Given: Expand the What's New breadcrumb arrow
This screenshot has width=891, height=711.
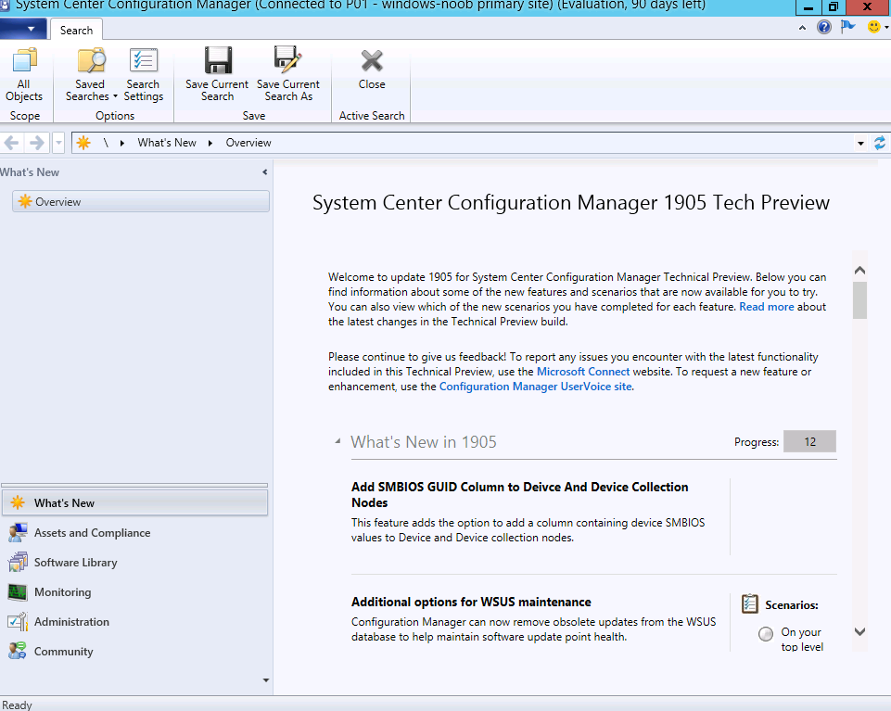Looking at the screenshot, I should [210, 144].
